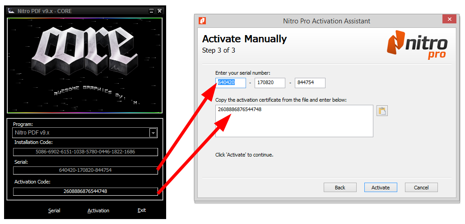Viewport: 465px width, 224px height.
Task: Cancel the Nitro Pro activation dialog
Action: pyautogui.click(x=421, y=188)
